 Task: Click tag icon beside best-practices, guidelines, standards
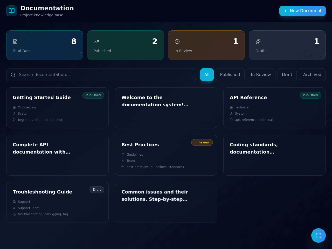123,167
